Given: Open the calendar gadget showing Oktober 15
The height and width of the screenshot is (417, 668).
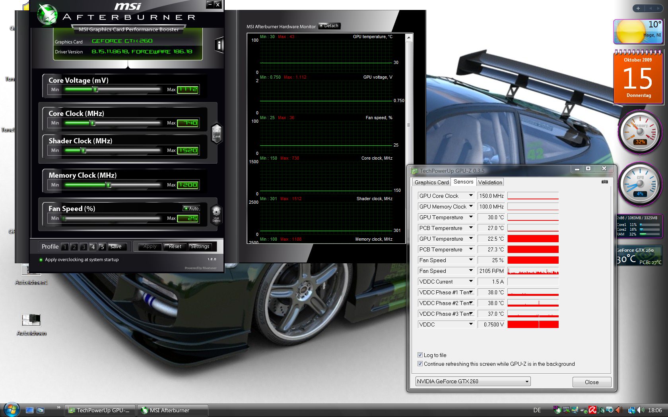Looking at the screenshot, I should (x=638, y=77).
